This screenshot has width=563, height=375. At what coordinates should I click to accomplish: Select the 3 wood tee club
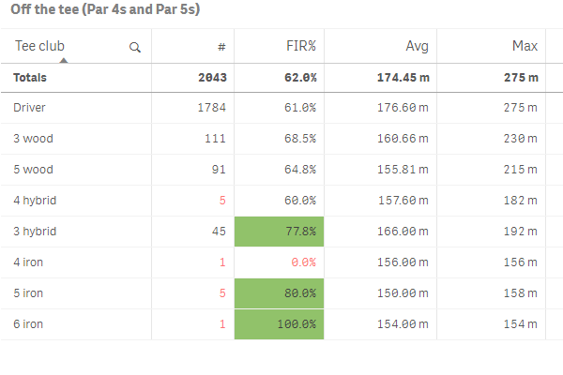click(33, 139)
